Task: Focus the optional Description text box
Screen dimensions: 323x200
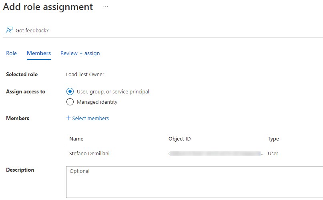Action: [x=194, y=182]
